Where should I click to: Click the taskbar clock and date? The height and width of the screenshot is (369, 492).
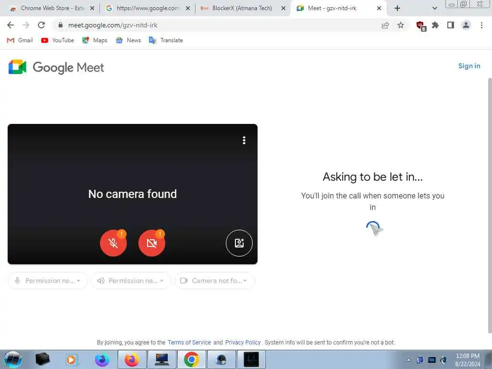click(467, 360)
